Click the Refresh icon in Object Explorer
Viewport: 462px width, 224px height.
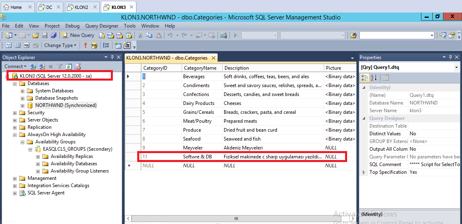69,66
